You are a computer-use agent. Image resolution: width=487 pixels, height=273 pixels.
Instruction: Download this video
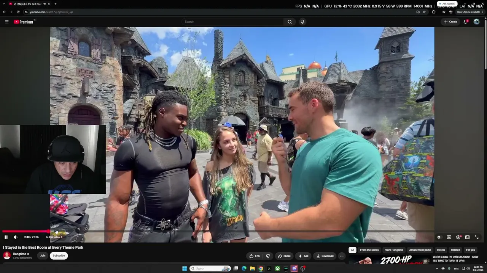tap(325, 256)
